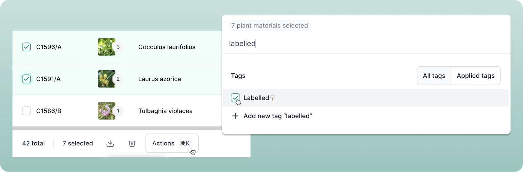Uncheck the C1591/A row checkbox
Image resolution: width=523 pixels, height=172 pixels.
click(26, 79)
